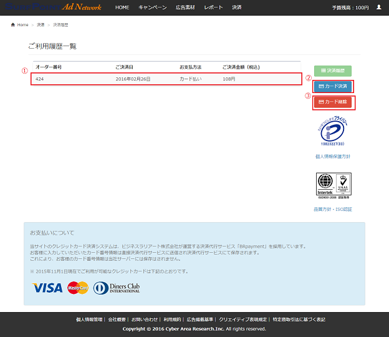Image resolution: width=389 pixels, height=337 pixels.
Task: Click the red カード削除 button
Action: pyautogui.click(x=333, y=102)
